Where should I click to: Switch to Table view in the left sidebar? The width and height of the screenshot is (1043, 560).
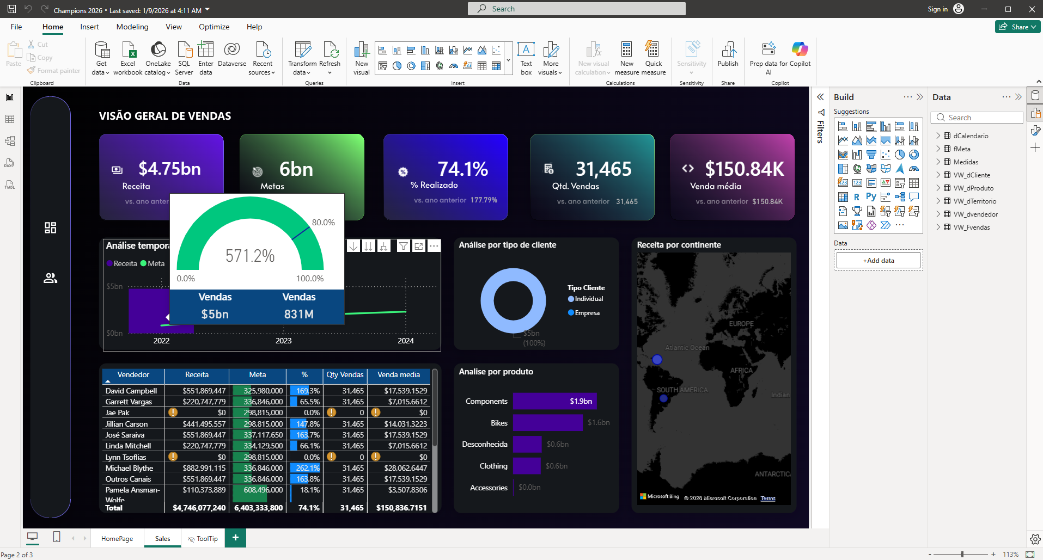tap(9, 119)
